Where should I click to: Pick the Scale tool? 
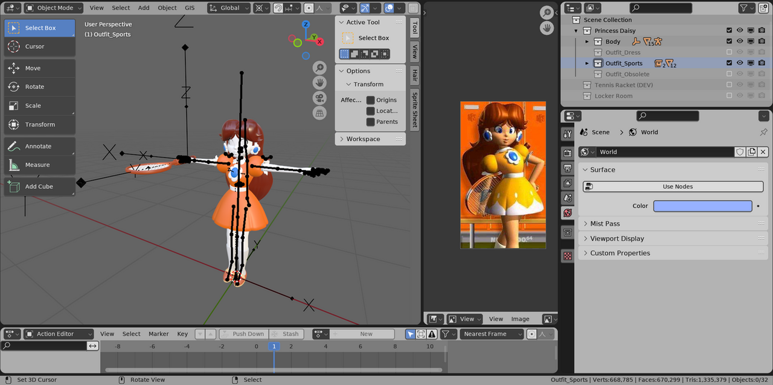[40, 106]
